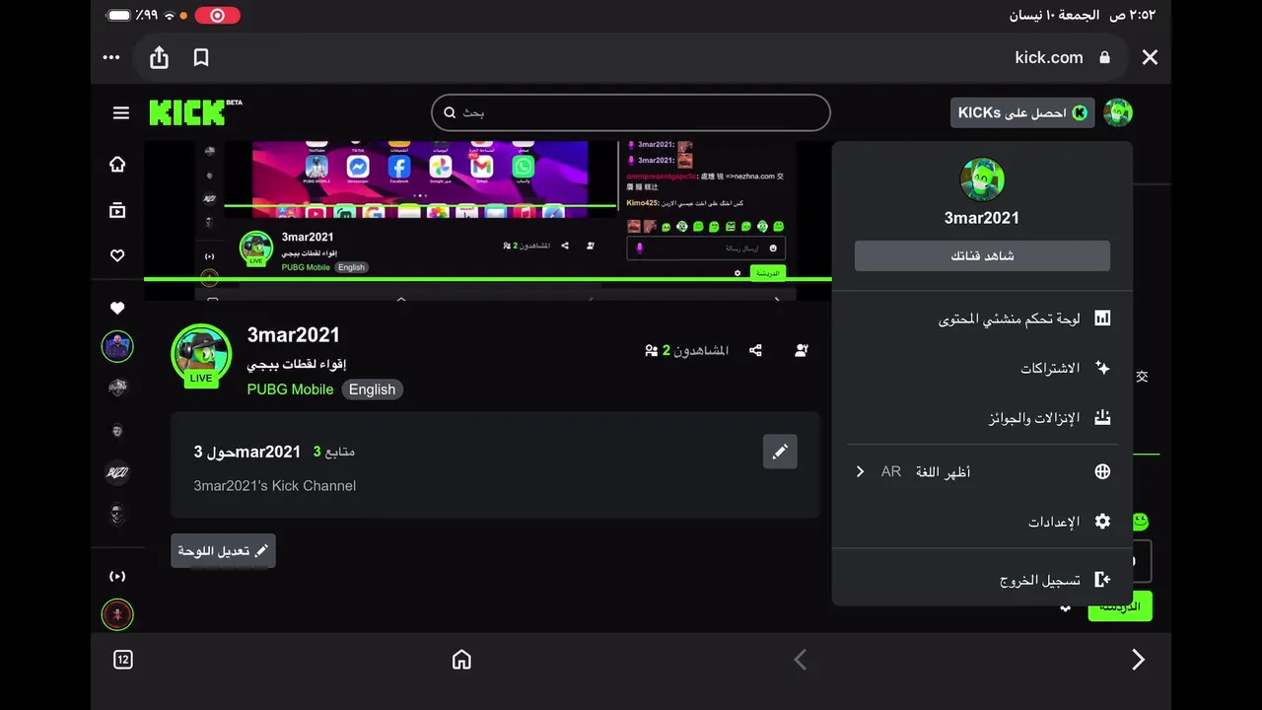Open the first followed channel avatar with green ring

point(117,347)
